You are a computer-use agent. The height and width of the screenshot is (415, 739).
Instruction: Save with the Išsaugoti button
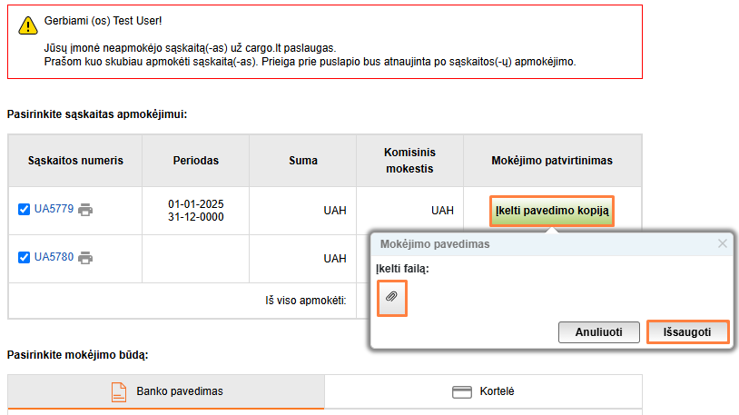689,332
